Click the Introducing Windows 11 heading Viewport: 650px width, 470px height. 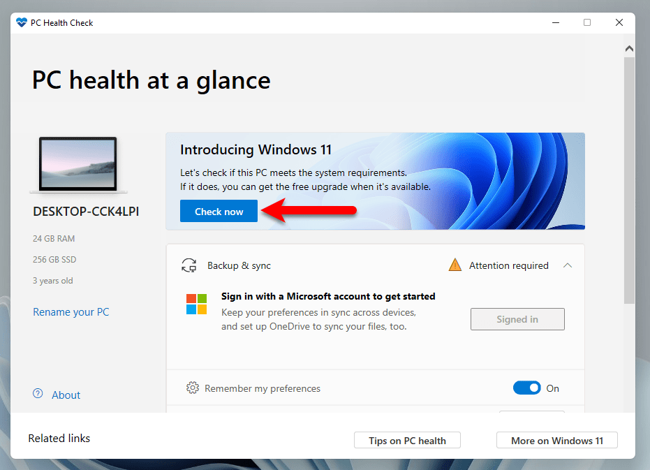tap(256, 149)
